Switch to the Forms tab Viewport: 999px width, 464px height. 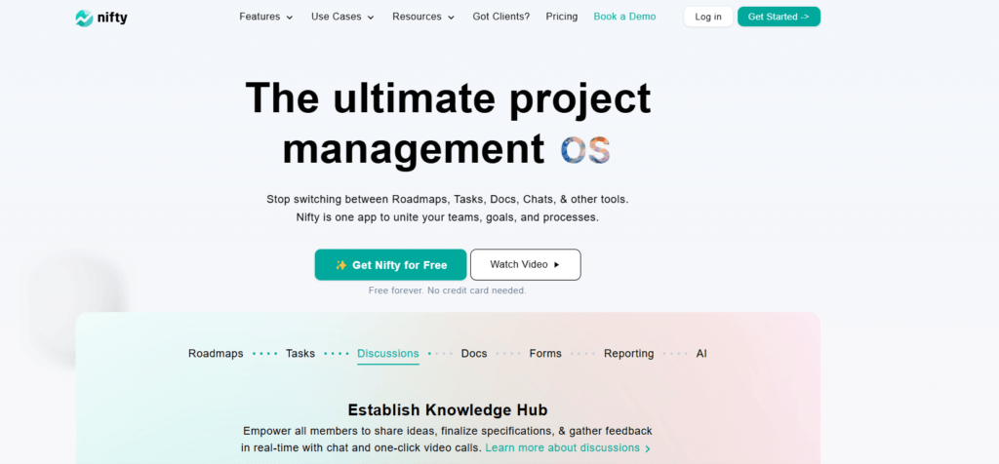(x=545, y=353)
